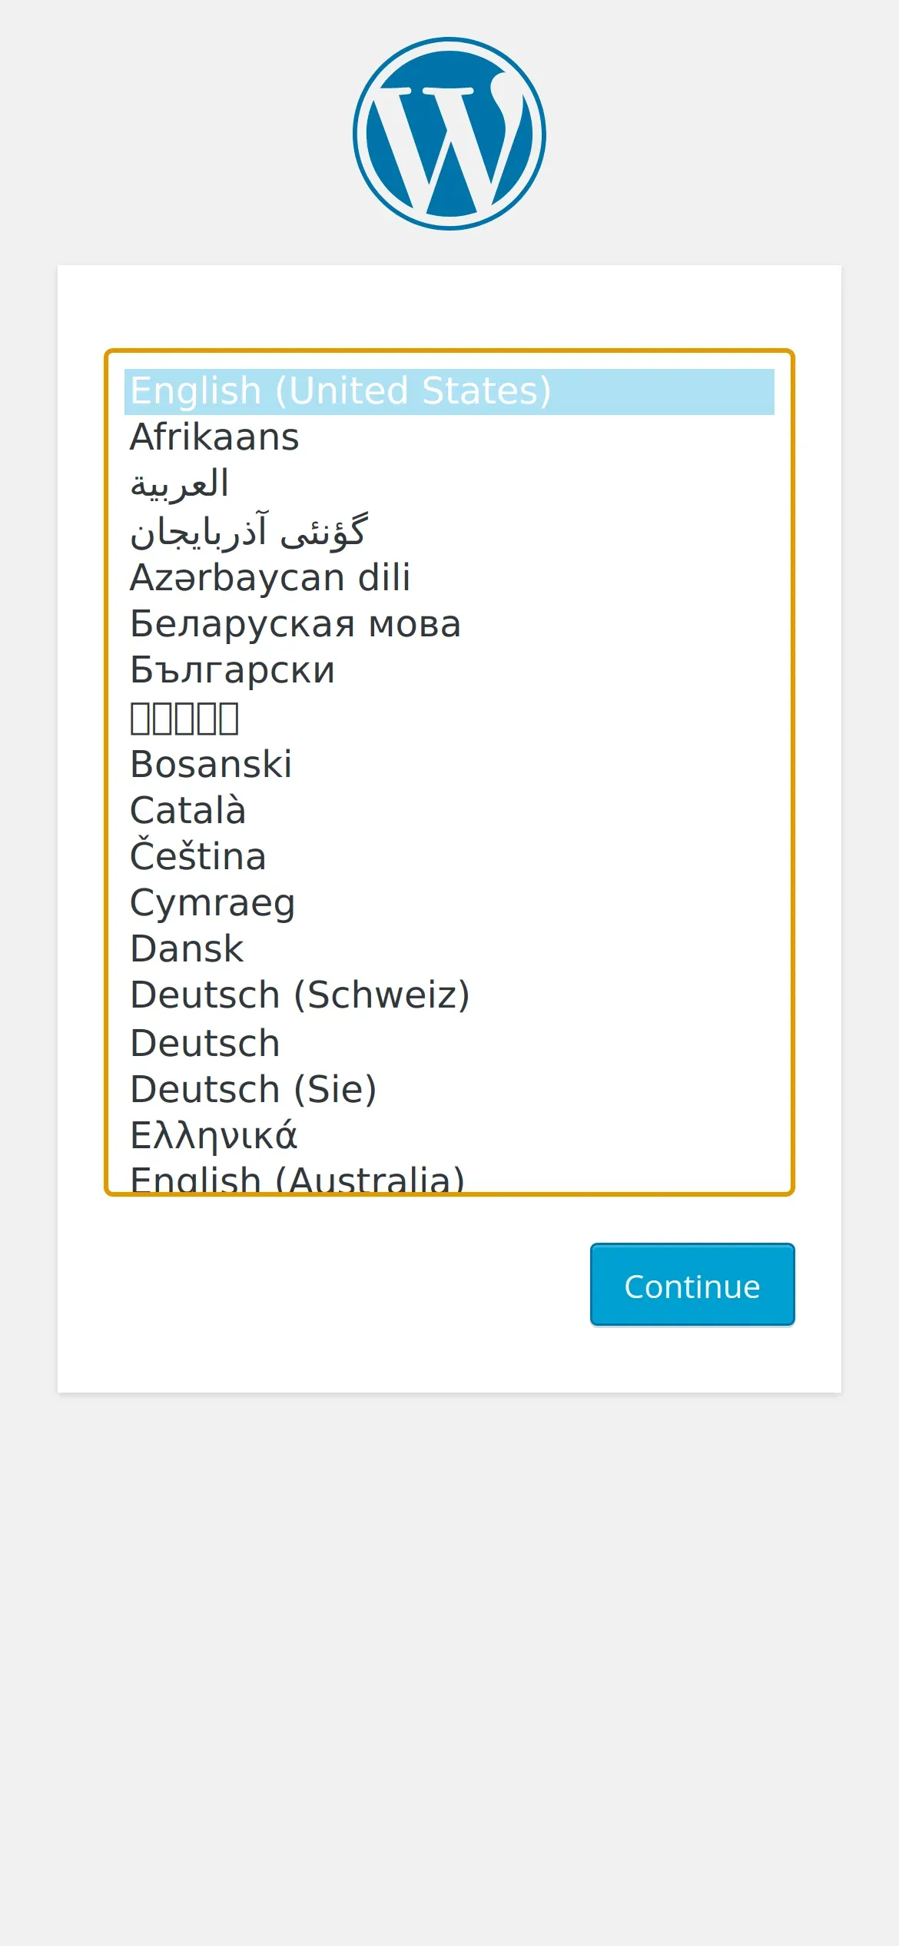Image resolution: width=899 pixels, height=1946 pixels.
Task: Click the WordPress logo
Action: tap(449, 134)
